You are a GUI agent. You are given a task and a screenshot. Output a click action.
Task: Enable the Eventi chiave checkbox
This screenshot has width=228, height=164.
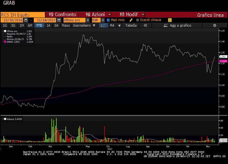point(138,20)
